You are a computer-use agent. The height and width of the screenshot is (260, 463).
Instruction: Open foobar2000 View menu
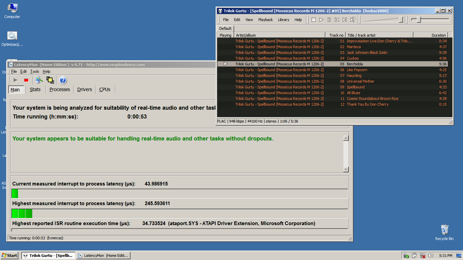coord(249,20)
